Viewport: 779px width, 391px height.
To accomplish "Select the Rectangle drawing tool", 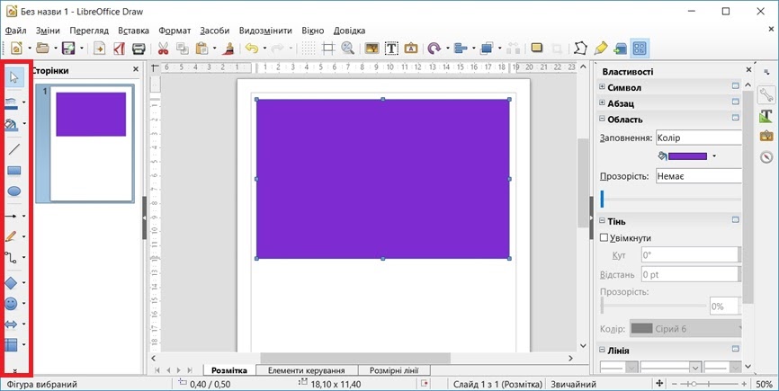I will [x=13, y=170].
